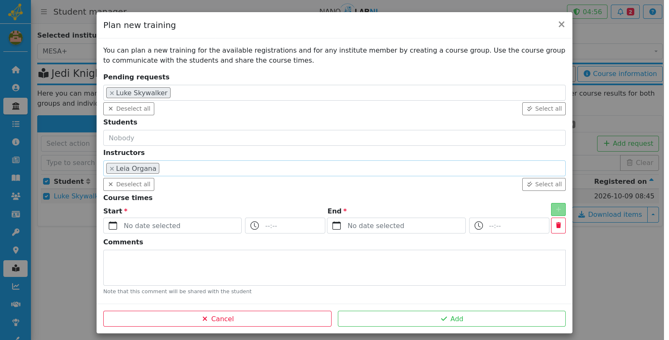Open the user profile sidebar icon
This screenshot has height=340, width=669.
coord(15,88)
